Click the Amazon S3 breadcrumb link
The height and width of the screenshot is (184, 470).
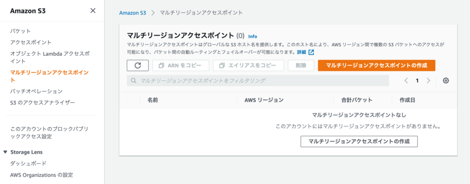coord(133,13)
